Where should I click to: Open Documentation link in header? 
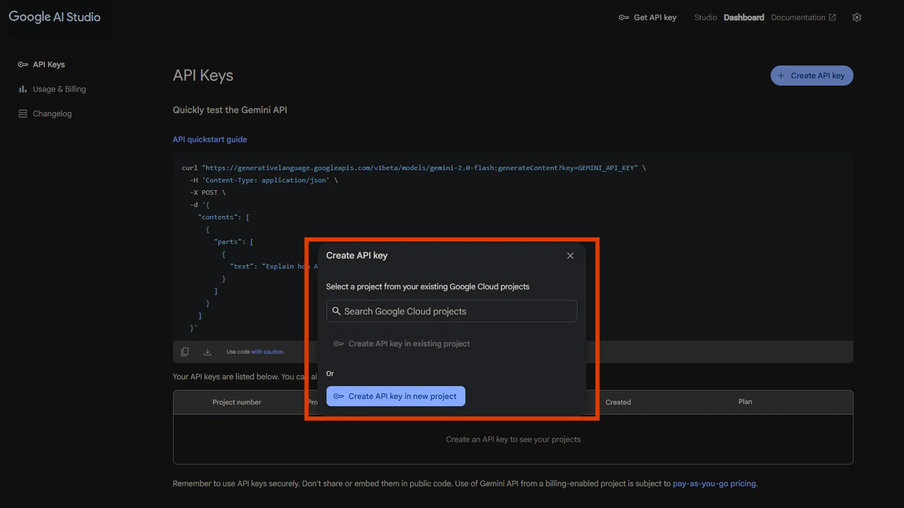(803, 17)
